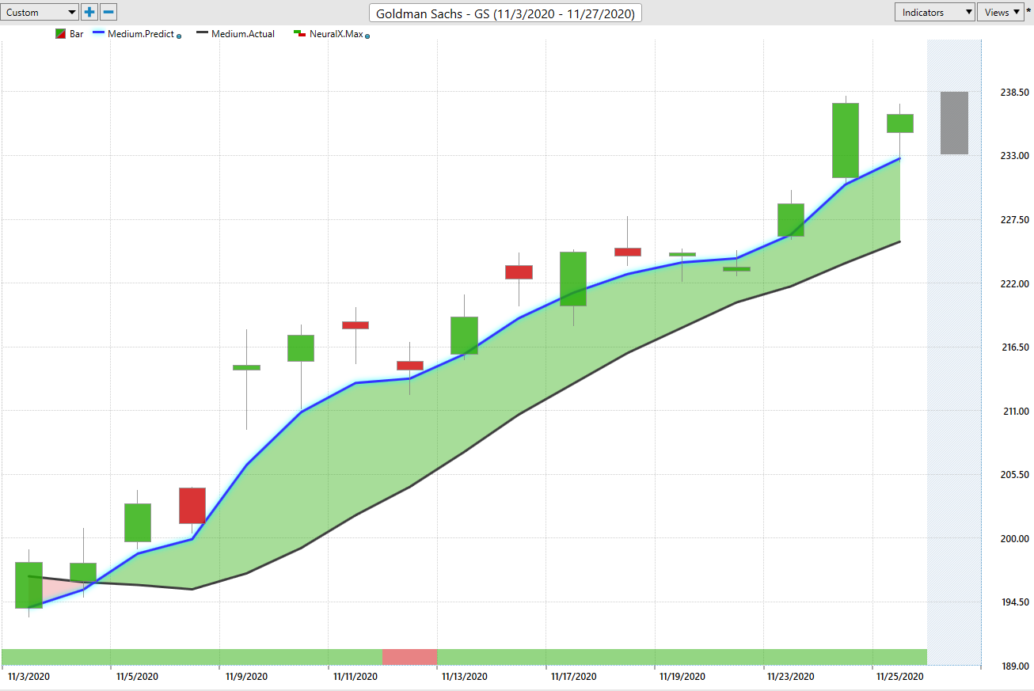The image size is (1034, 691).
Task: Click the 238.50 price axis label
Action: [1014, 92]
